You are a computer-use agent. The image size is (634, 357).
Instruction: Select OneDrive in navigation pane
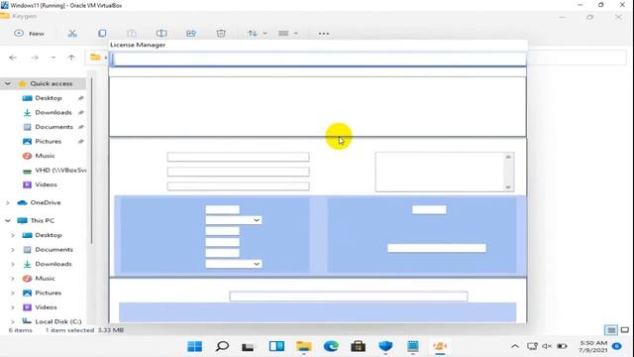(x=45, y=202)
